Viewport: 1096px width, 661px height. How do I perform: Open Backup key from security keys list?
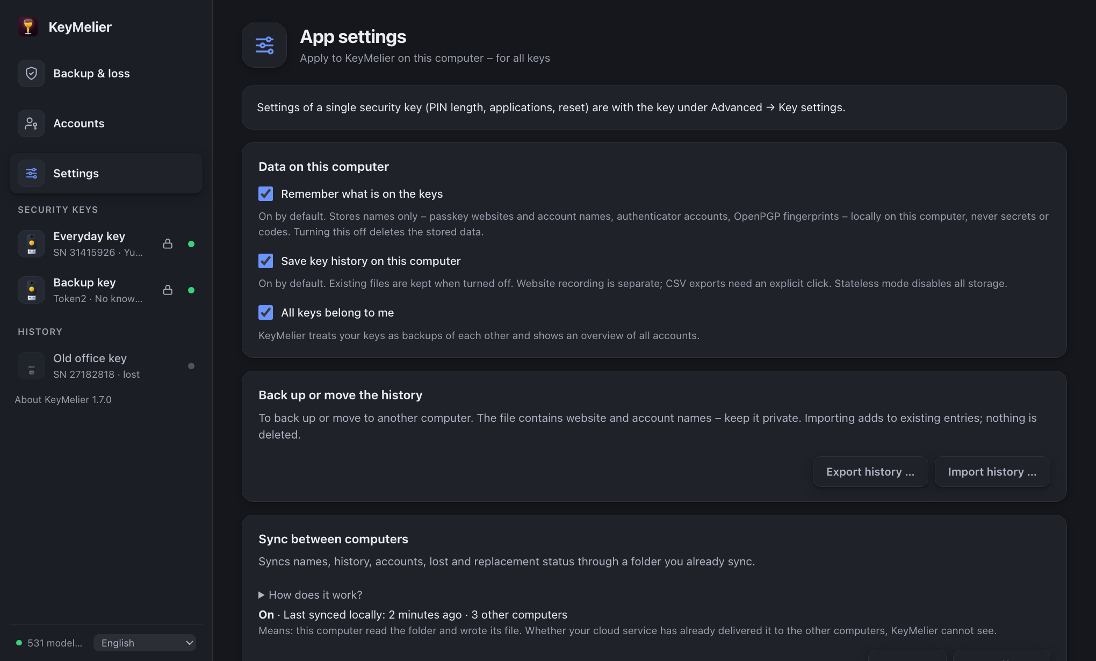tap(106, 290)
